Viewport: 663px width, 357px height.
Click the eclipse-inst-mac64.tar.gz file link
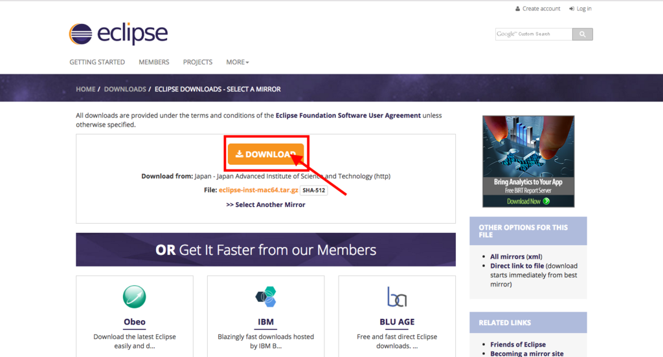coord(258,190)
